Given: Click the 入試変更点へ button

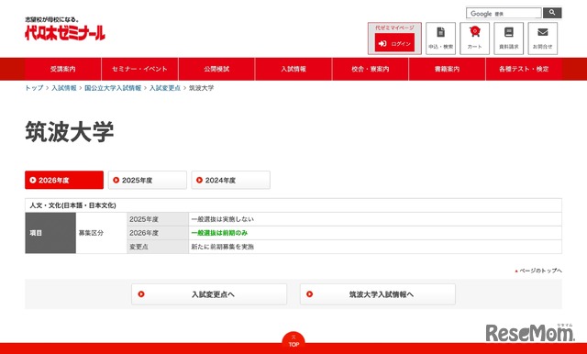Looking at the screenshot, I should pyautogui.click(x=209, y=294).
